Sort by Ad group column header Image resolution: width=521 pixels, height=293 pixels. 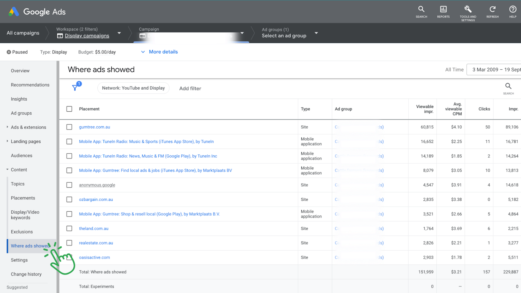pyautogui.click(x=344, y=109)
